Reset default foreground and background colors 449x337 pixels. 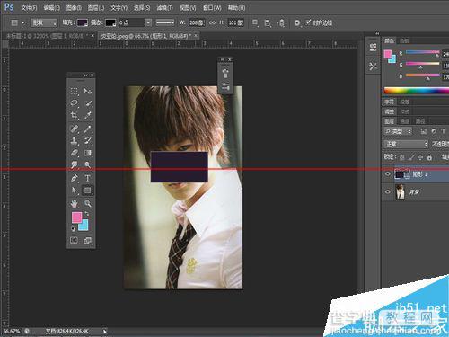click(x=73, y=229)
